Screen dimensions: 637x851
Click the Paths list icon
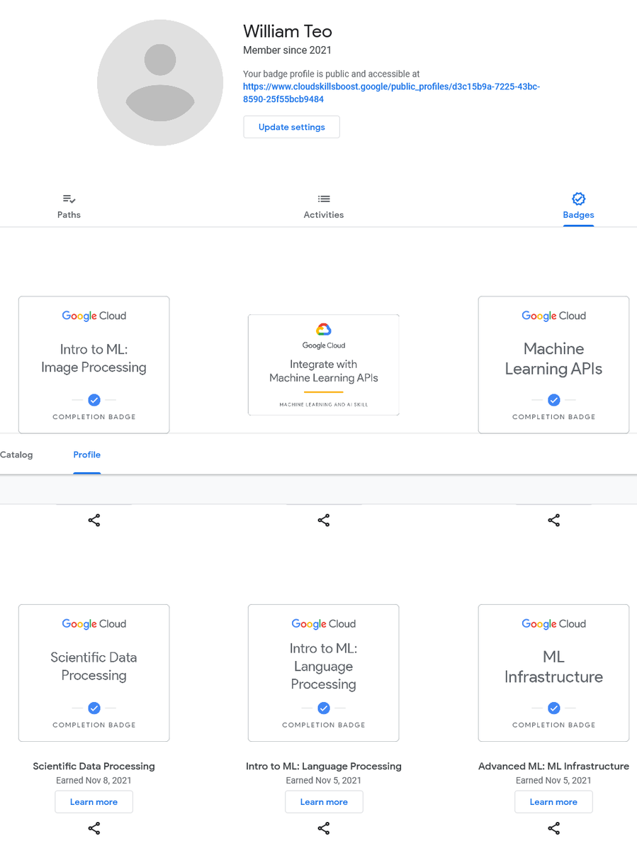69,199
